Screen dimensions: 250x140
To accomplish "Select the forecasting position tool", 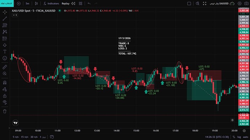I will (5, 38).
